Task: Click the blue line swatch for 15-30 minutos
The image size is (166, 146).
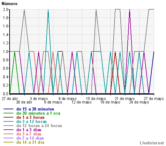Action: coord(8,109)
